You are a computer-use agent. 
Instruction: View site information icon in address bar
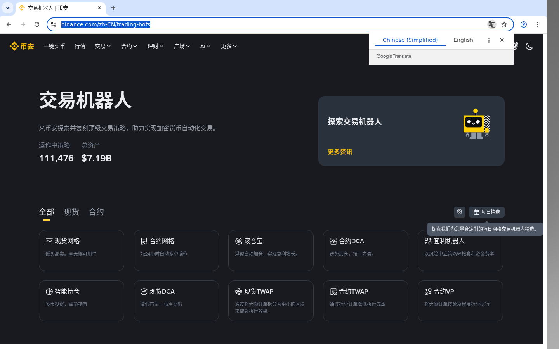(x=54, y=24)
